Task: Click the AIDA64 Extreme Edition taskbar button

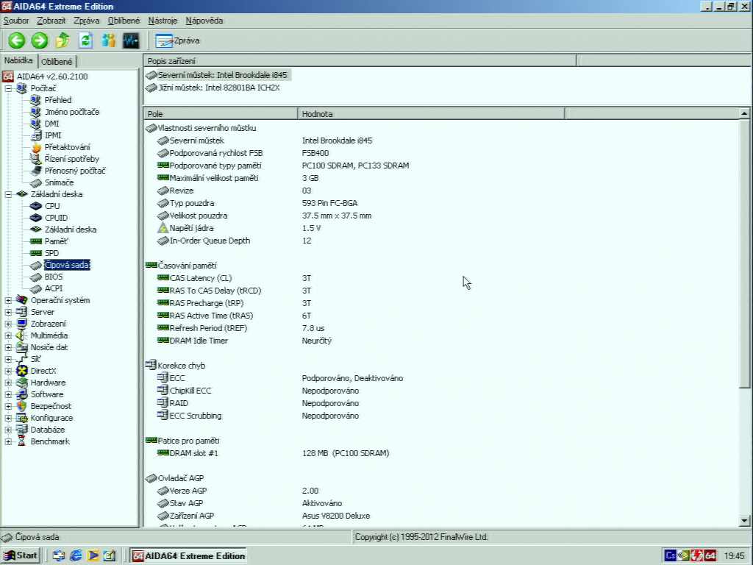Action: pyautogui.click(x=188, y=556)
